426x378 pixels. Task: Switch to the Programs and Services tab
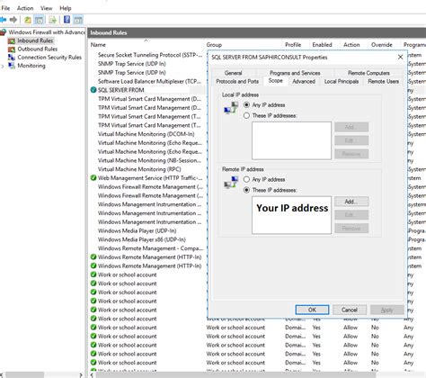295,73
